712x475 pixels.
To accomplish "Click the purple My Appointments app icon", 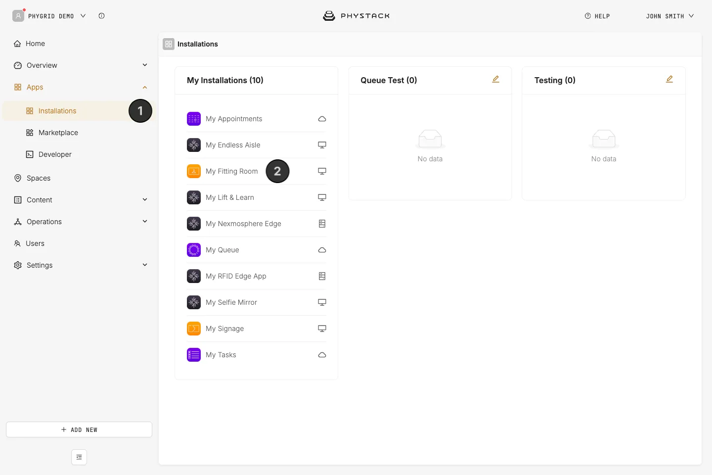I will point(194,119).
